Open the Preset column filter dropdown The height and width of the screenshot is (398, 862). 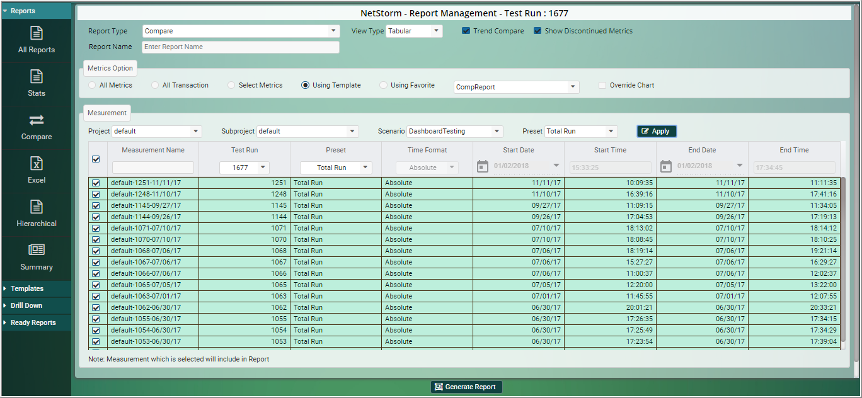click(336, 168)
